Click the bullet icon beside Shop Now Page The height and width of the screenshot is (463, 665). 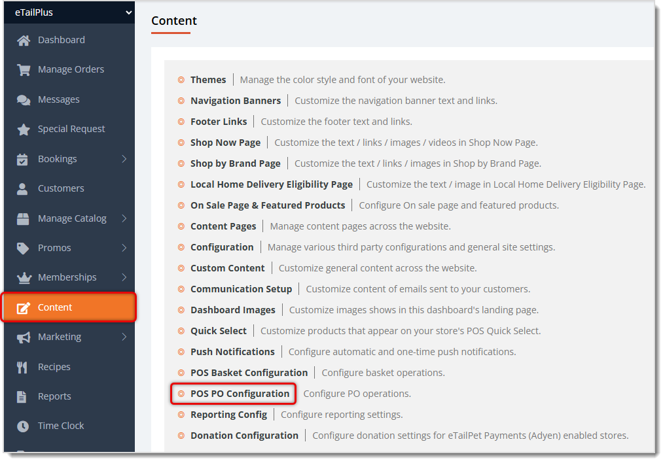[181, 143]
